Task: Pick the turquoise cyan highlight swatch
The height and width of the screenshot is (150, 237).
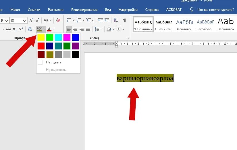Action: 58,37
